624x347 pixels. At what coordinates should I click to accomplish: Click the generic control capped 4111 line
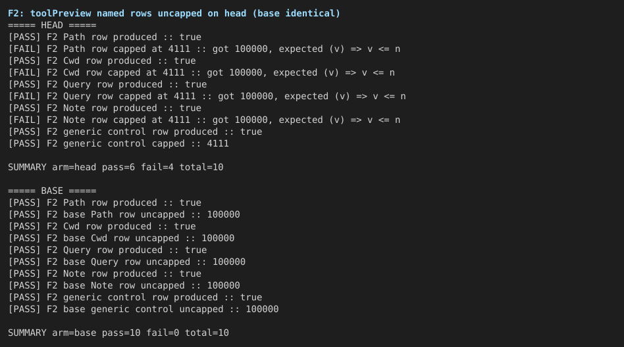[118, 143]
